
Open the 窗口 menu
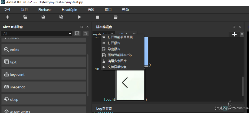point(108,10)
